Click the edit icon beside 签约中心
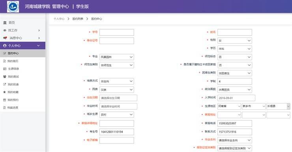Viewport: 292px width, 152px height. click(5, 53)
